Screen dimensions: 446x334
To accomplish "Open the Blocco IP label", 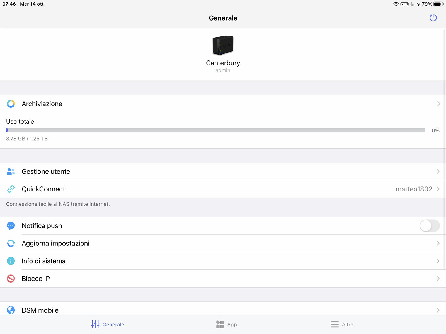I will pyautogui.click(x=36, y=278).
